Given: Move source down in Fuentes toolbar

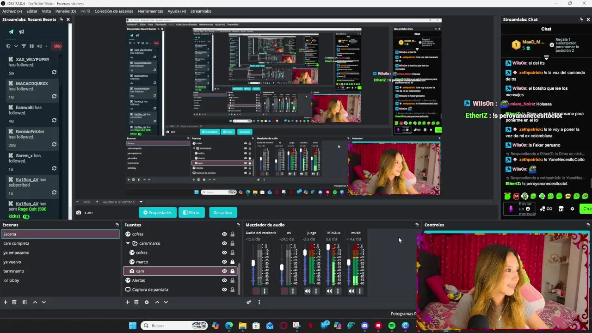Looking at the screenshot, I should point(166,302).
